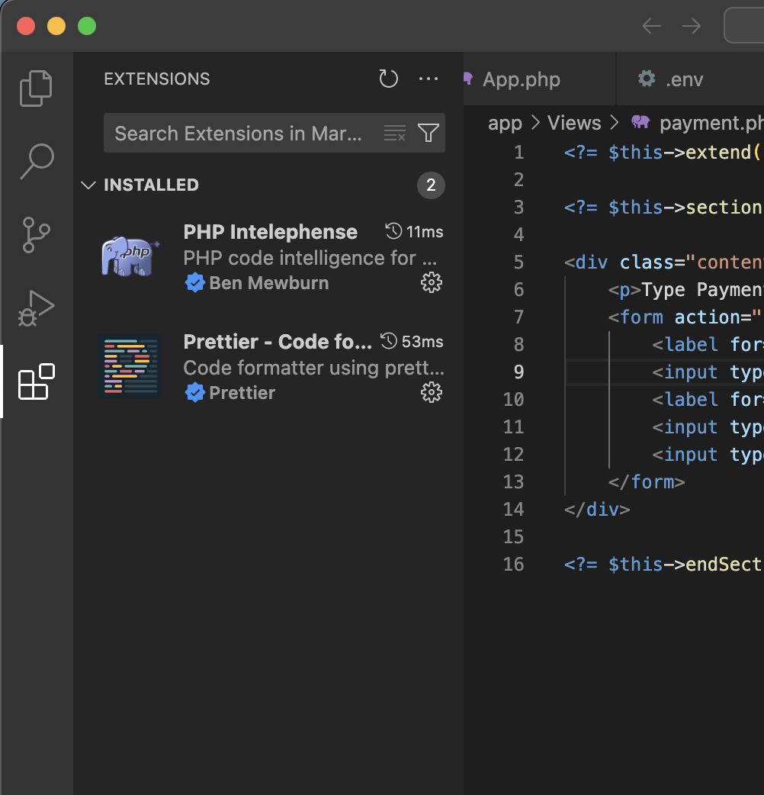Click the Views breadcrumb segment
764x795 pixels.
tap(574, 123)
